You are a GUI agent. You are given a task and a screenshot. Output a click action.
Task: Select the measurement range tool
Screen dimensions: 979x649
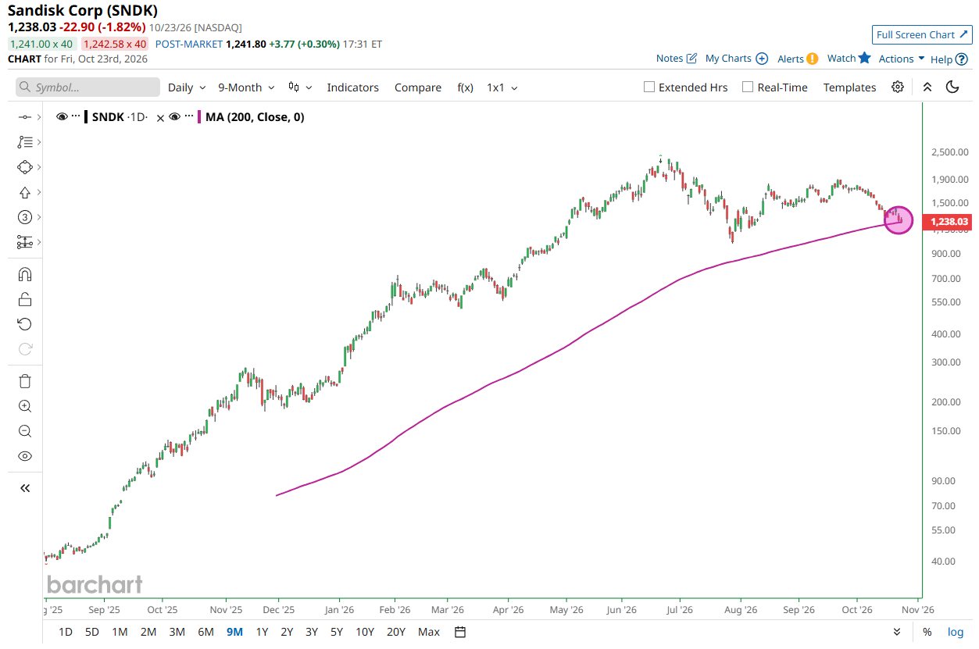24,242
